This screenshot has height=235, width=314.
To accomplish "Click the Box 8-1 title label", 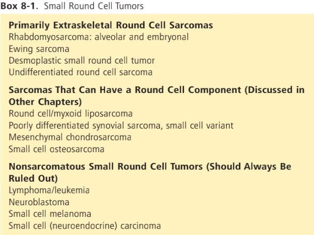I will 19,6.
